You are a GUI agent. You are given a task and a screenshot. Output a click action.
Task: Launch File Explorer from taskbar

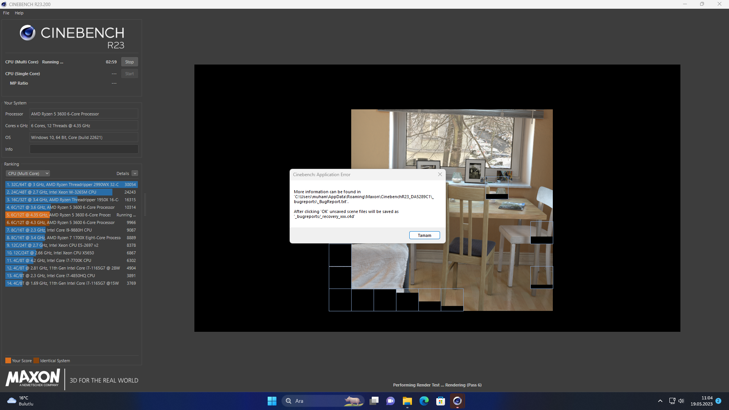407,401
